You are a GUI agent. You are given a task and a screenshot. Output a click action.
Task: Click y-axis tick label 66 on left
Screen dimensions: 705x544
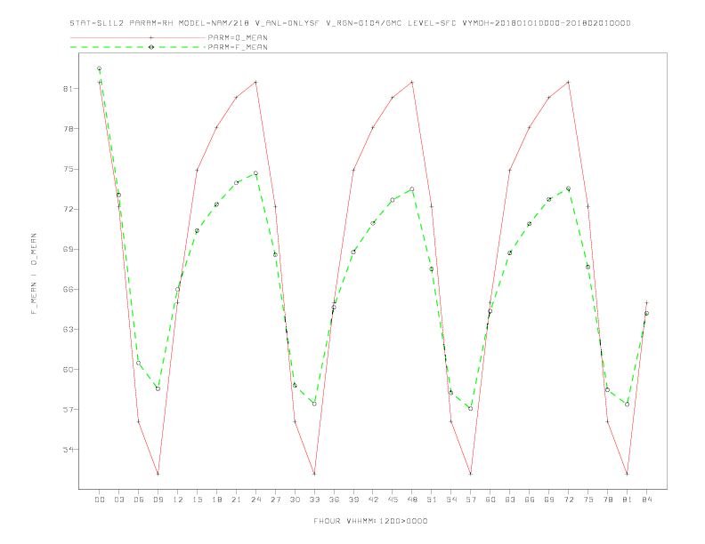pyautogui.click(x=68, y=290)
